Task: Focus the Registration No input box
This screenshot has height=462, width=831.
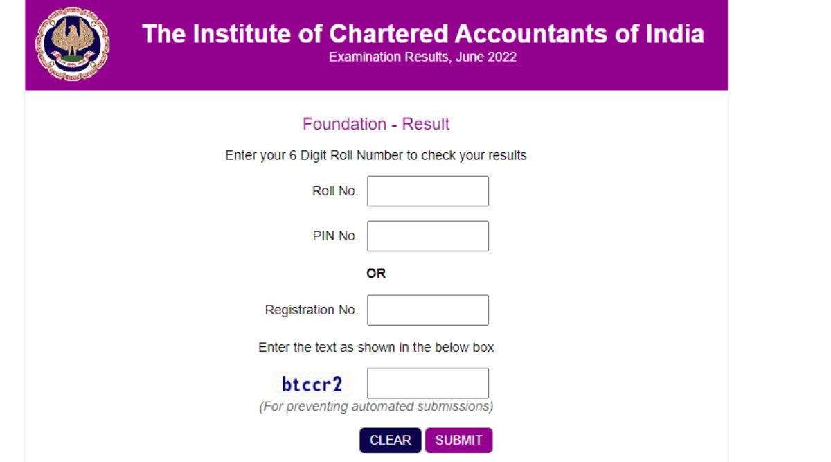Action: tap(427, 310)
